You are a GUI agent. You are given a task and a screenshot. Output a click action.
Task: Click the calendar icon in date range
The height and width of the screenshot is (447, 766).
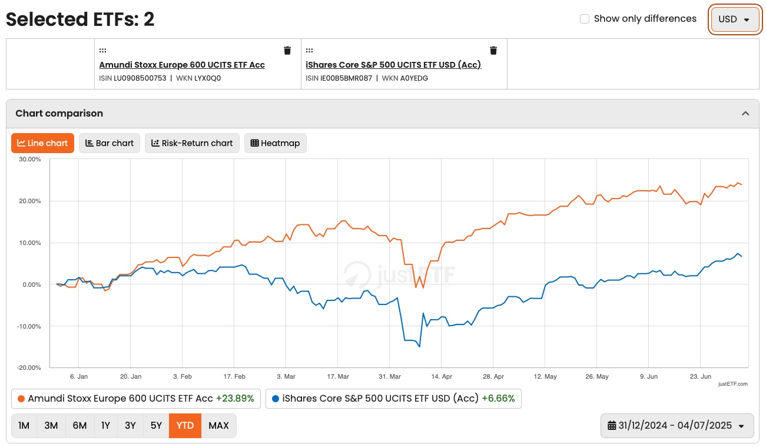pos(612,426)
